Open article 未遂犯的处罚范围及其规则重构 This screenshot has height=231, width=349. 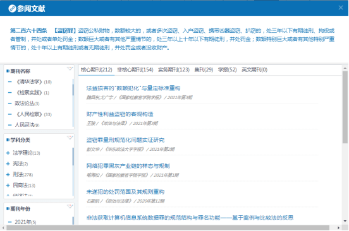125,192
